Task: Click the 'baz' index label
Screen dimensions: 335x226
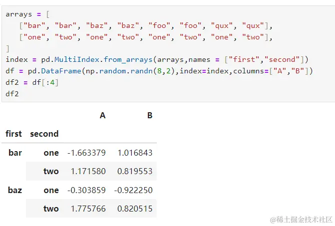Action: 15,190
